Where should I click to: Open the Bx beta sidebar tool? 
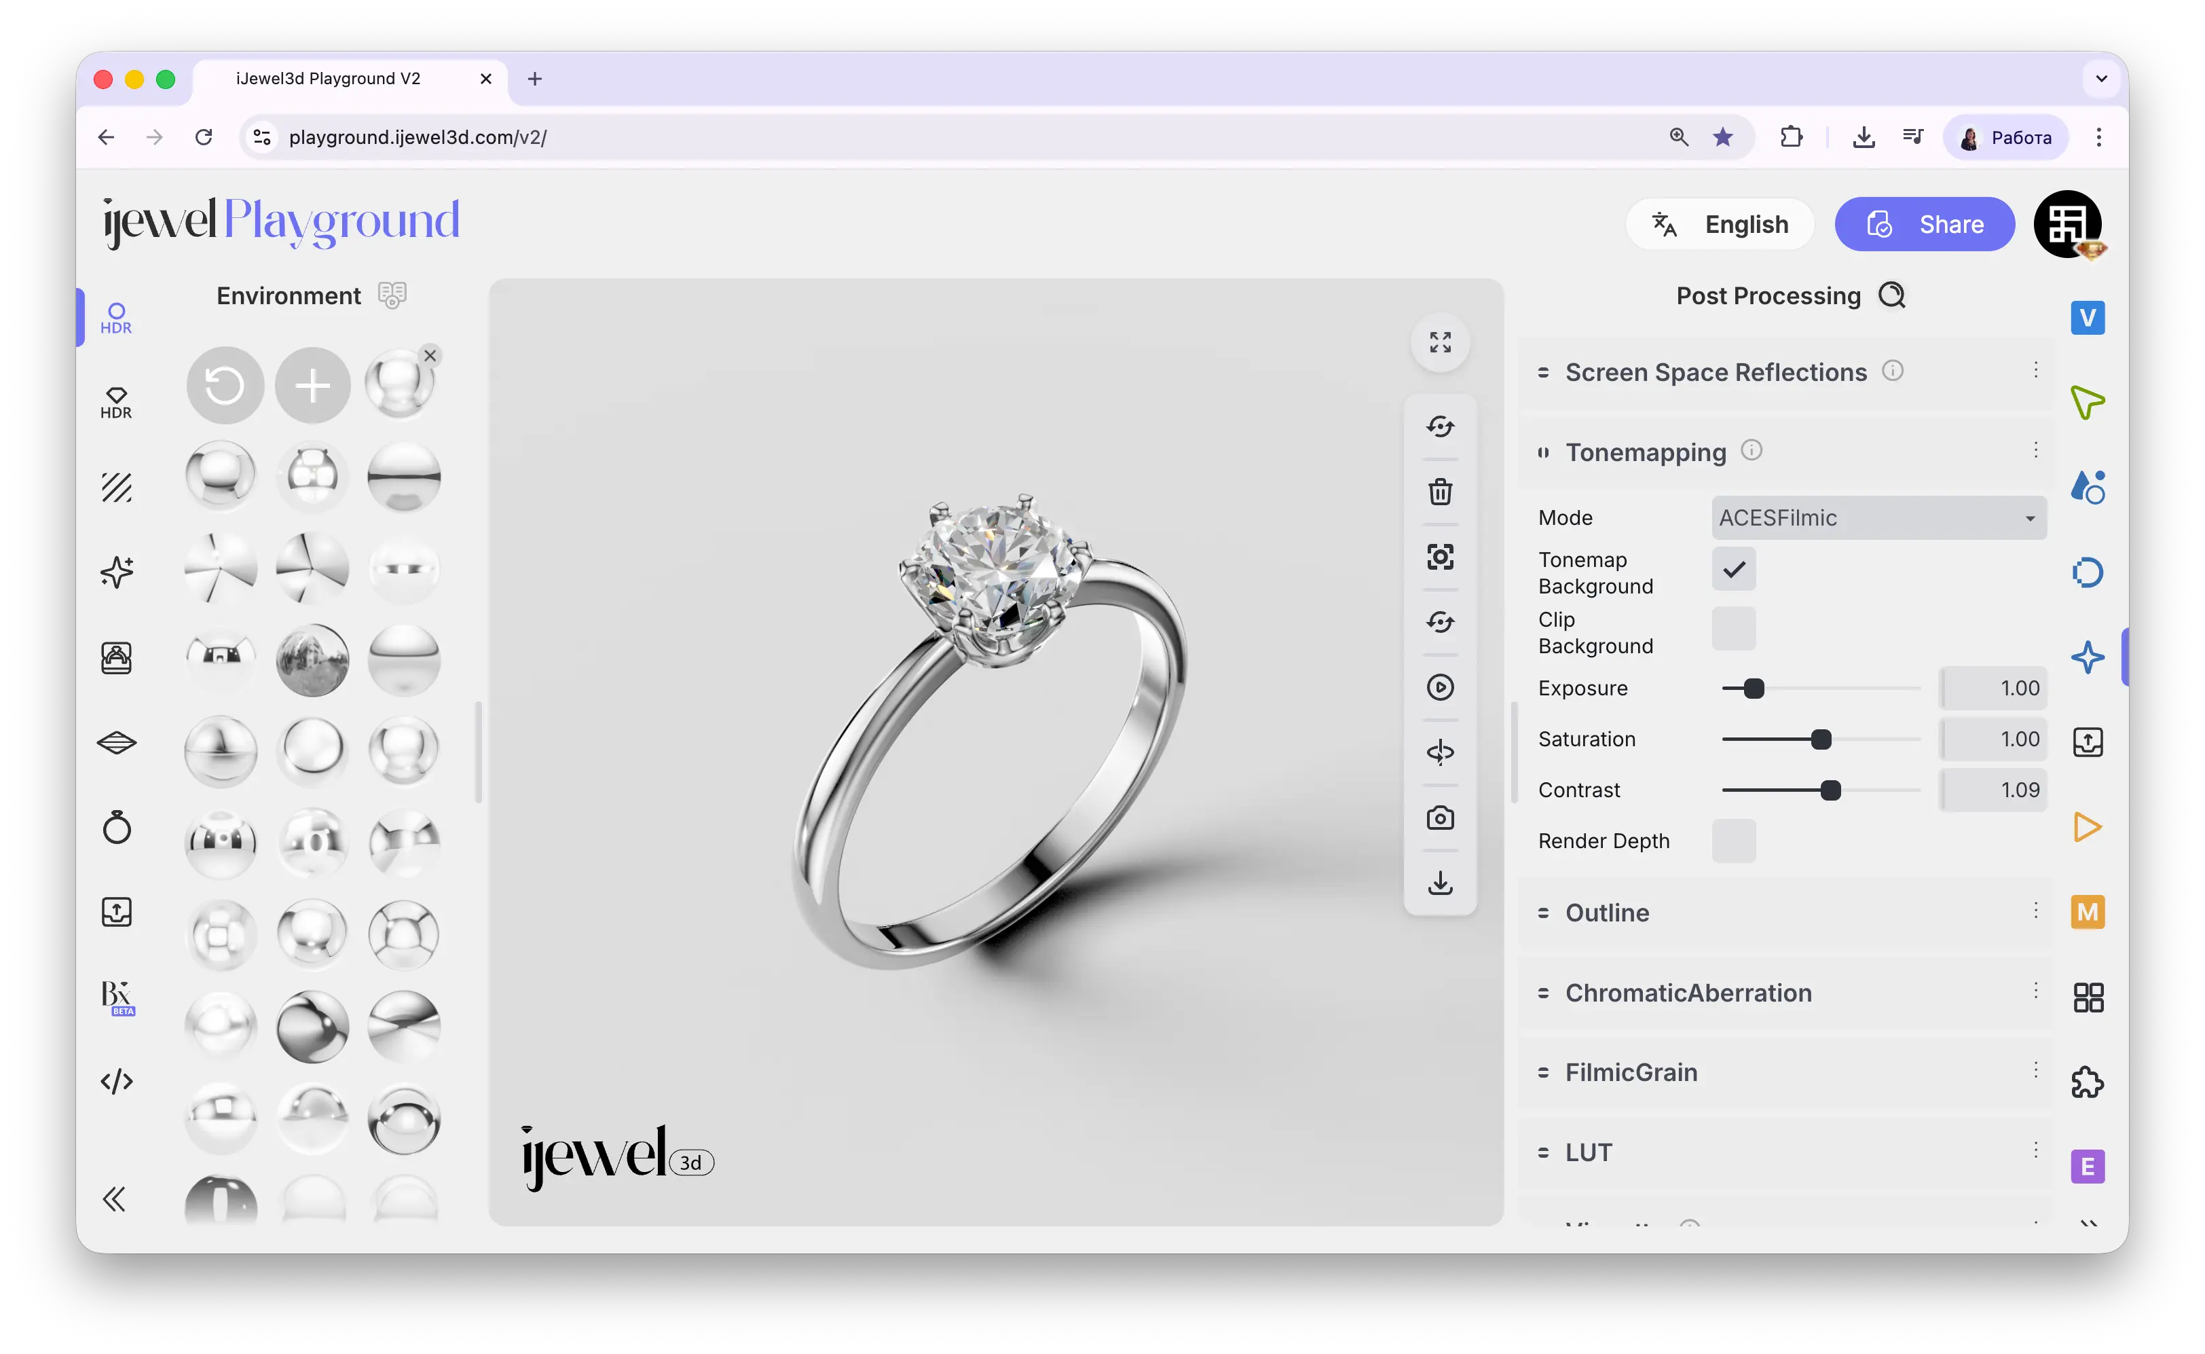point(117,997)
